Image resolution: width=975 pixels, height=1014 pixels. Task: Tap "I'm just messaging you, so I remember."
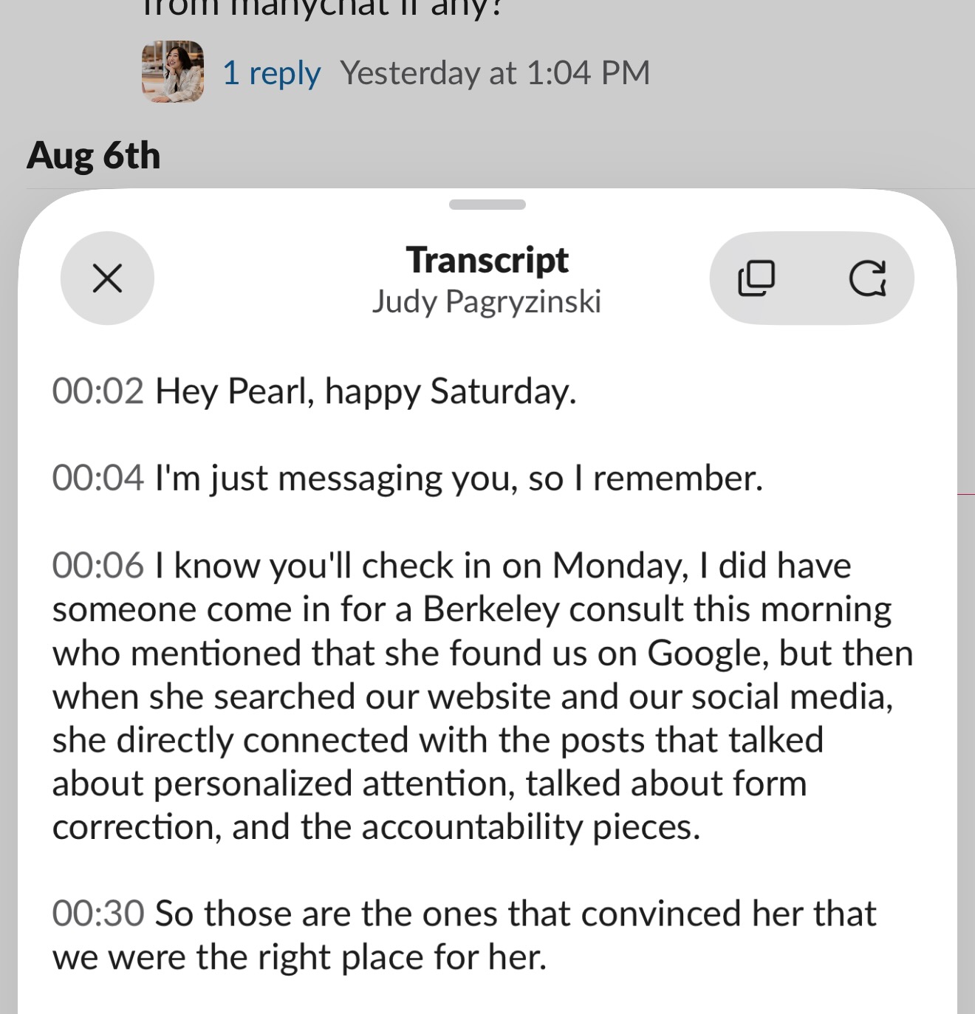459,479
